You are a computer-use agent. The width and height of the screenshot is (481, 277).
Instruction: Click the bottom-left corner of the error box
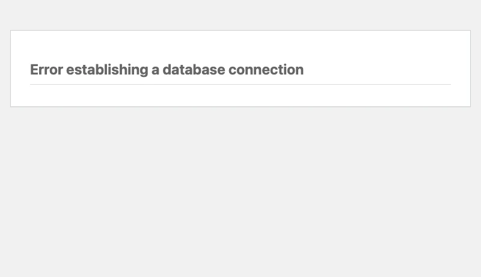tap(10, 106)
